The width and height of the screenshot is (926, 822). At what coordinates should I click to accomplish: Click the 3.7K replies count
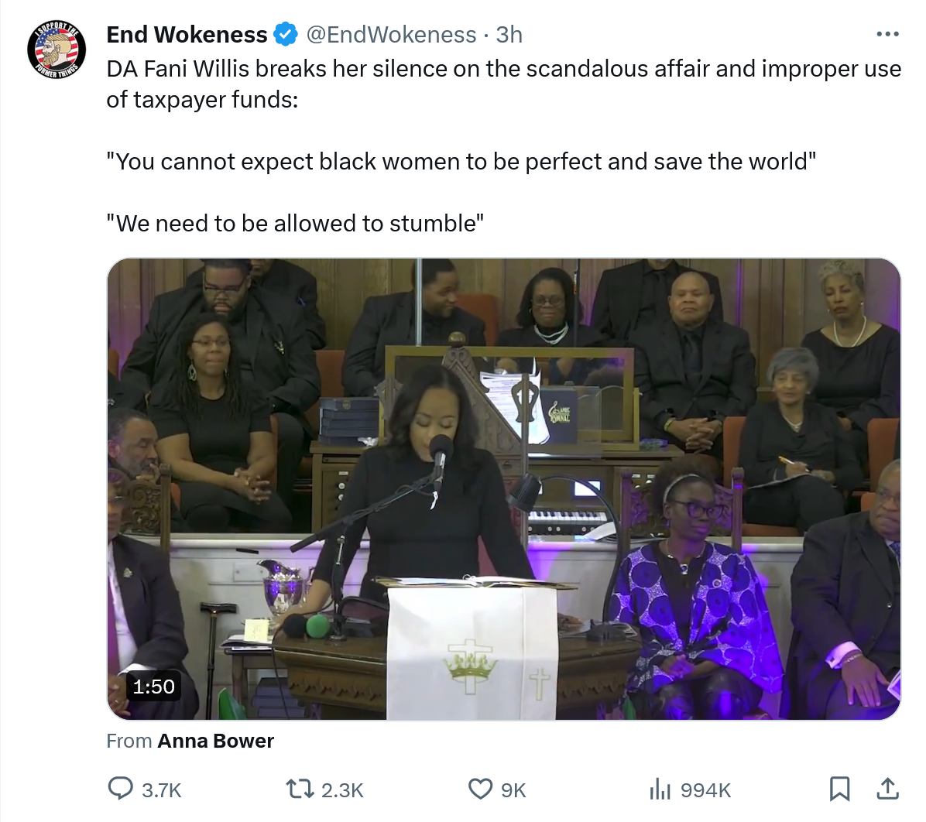[x=162, y=790]
